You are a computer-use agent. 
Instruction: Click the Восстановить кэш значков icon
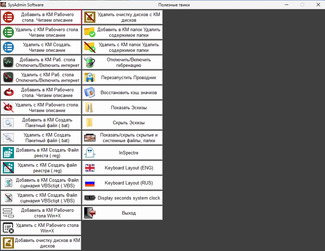pyautogui.click(x=90, y=93)
